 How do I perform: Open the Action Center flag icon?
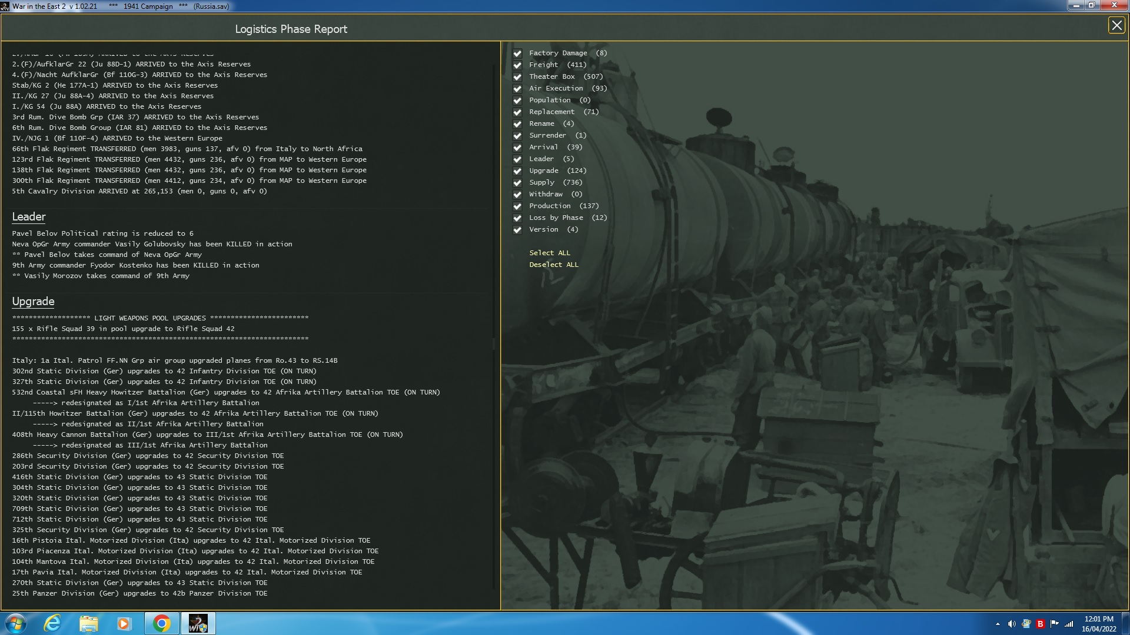click(1055, 624)
